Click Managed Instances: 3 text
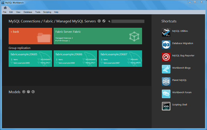 coord(64,38)
